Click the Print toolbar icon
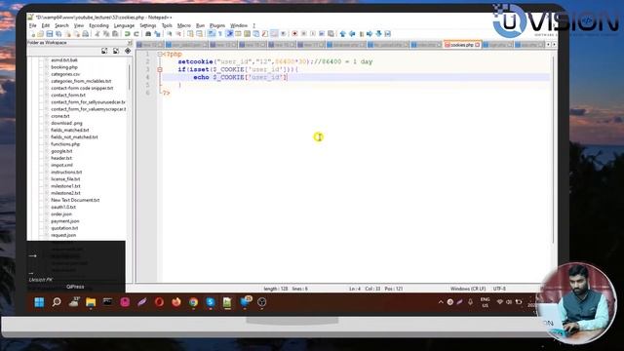 (x=85, y=34)
